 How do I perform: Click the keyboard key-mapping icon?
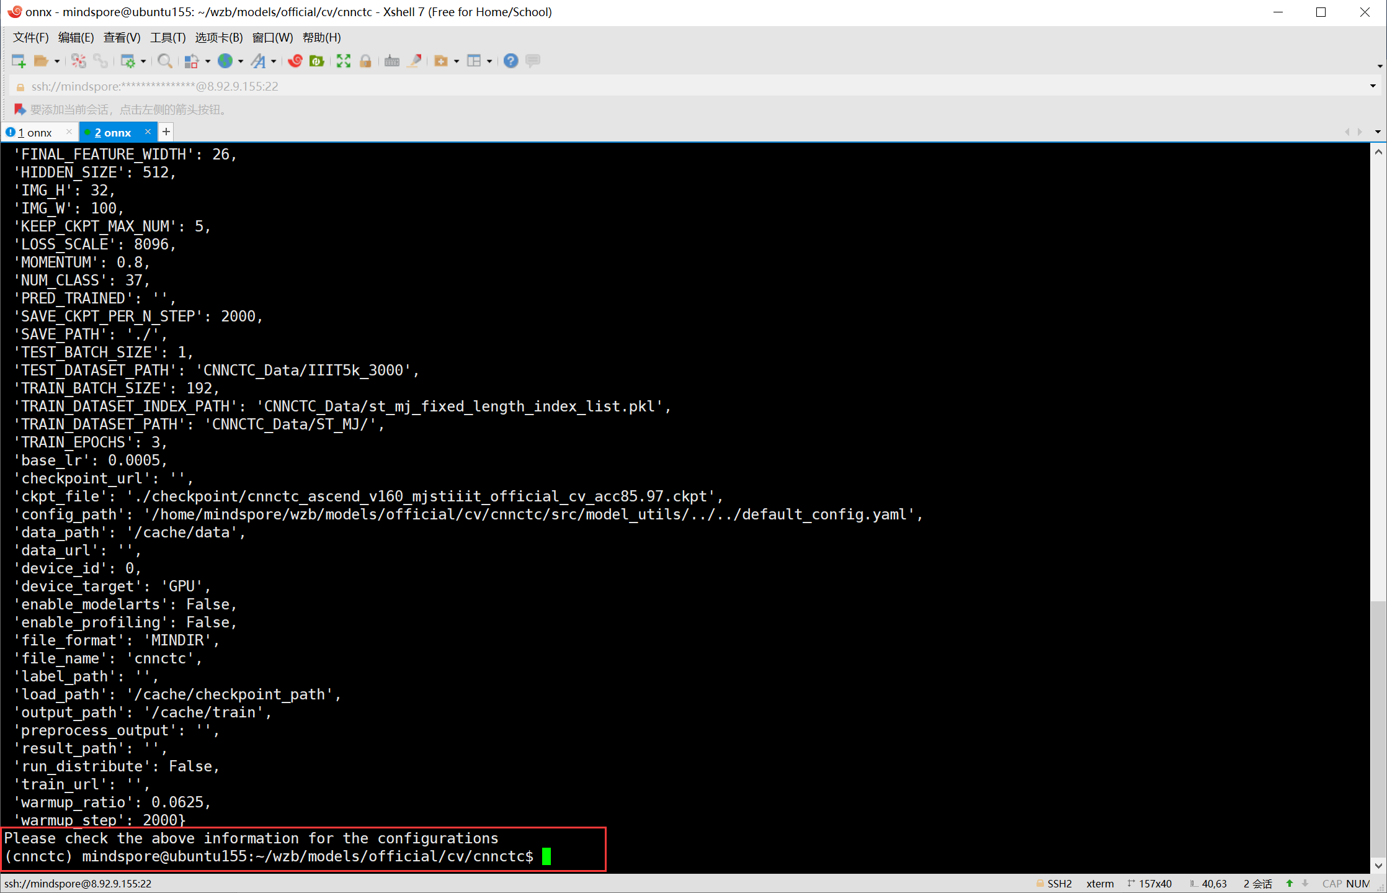click(x=392, y=61)
